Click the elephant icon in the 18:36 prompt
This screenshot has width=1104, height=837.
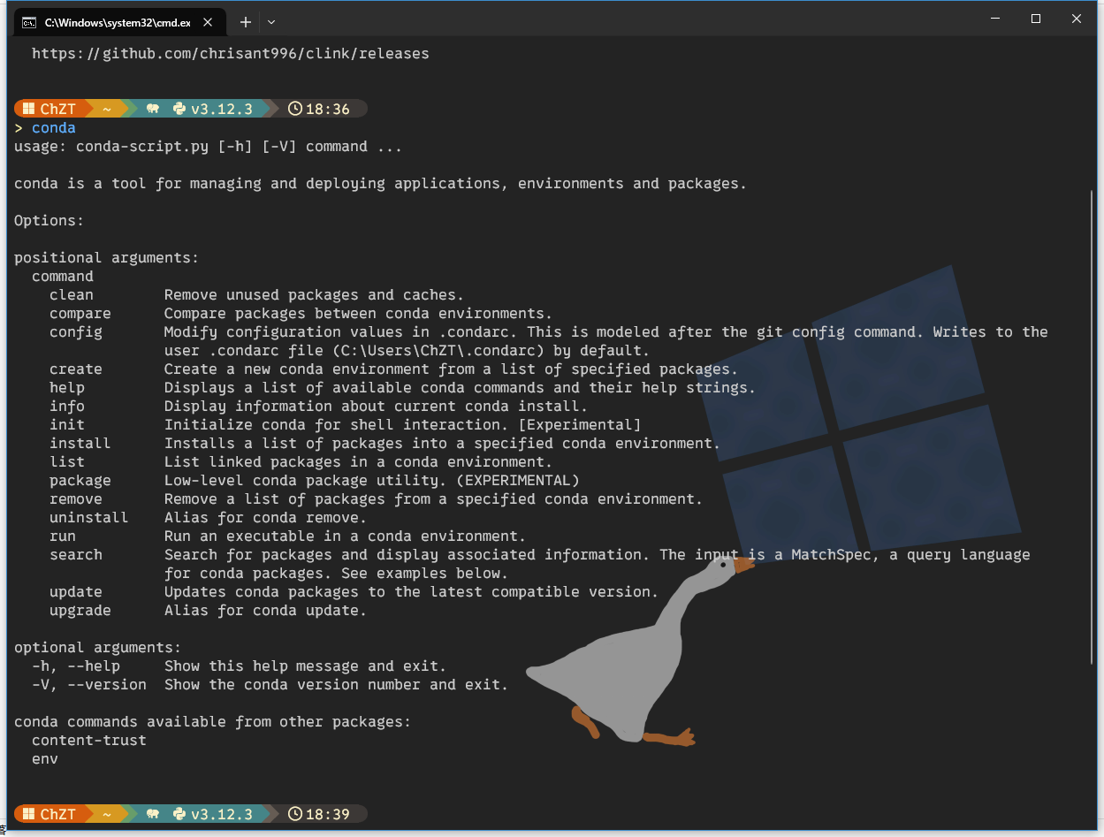click(153, 109)
